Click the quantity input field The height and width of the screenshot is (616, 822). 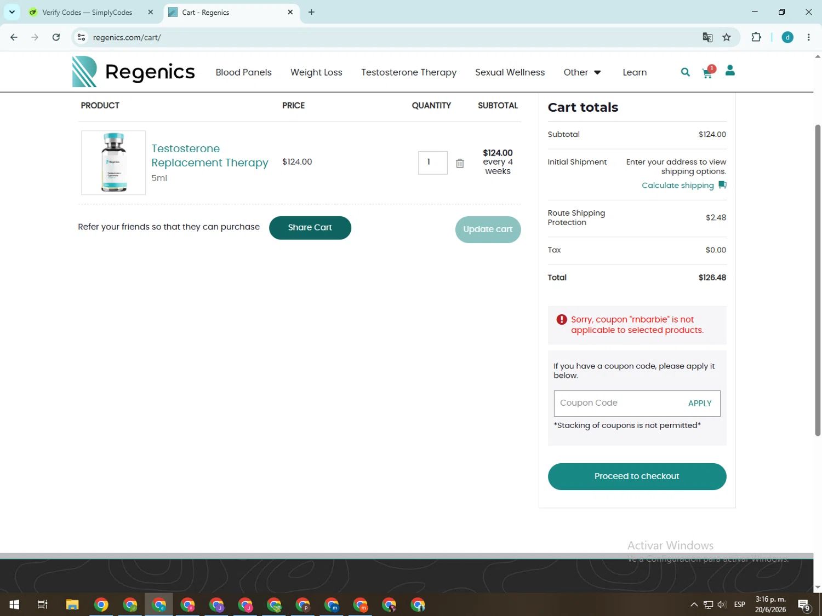pyautogui.click(x=432, y=163)
